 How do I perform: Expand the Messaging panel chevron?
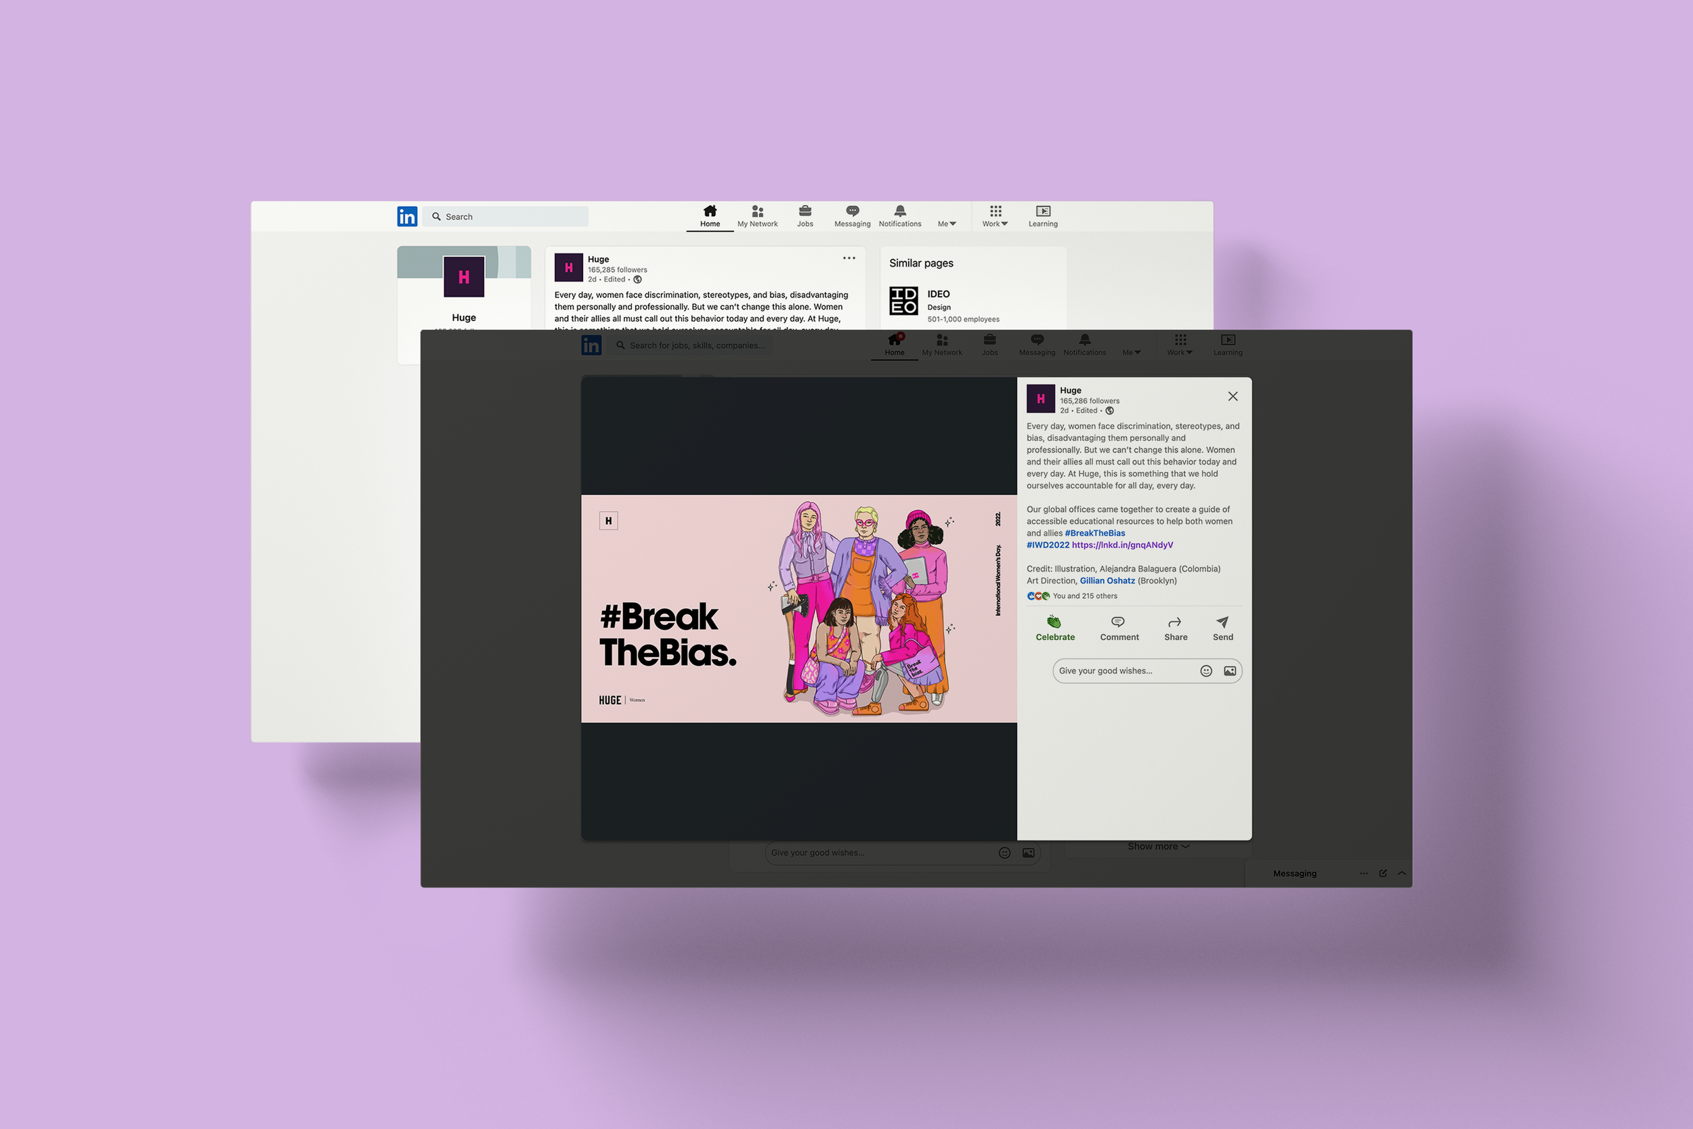click(1402, 874)
